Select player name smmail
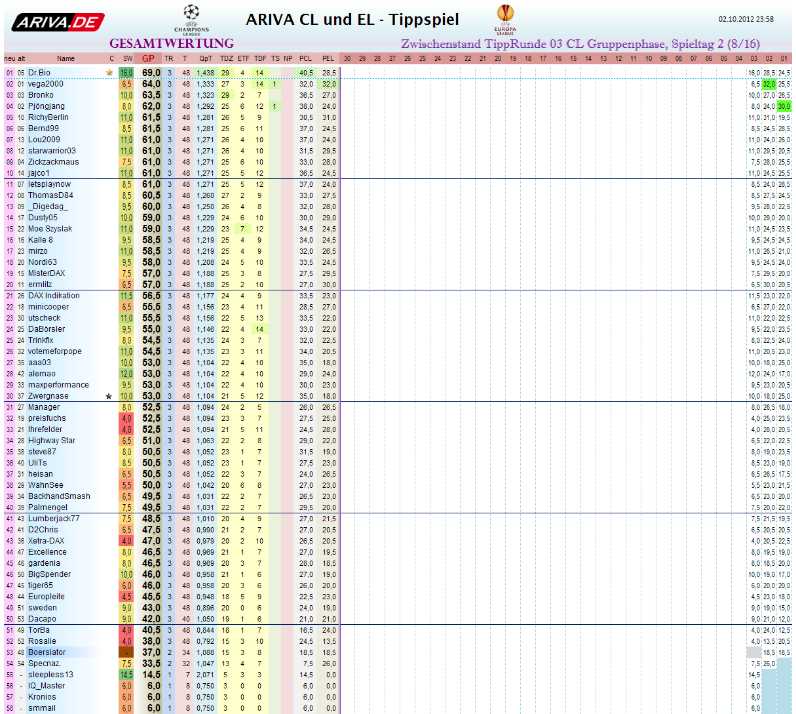Image resolution: width=796 pixels, height=714 pixels. click(x=42, y=708)
